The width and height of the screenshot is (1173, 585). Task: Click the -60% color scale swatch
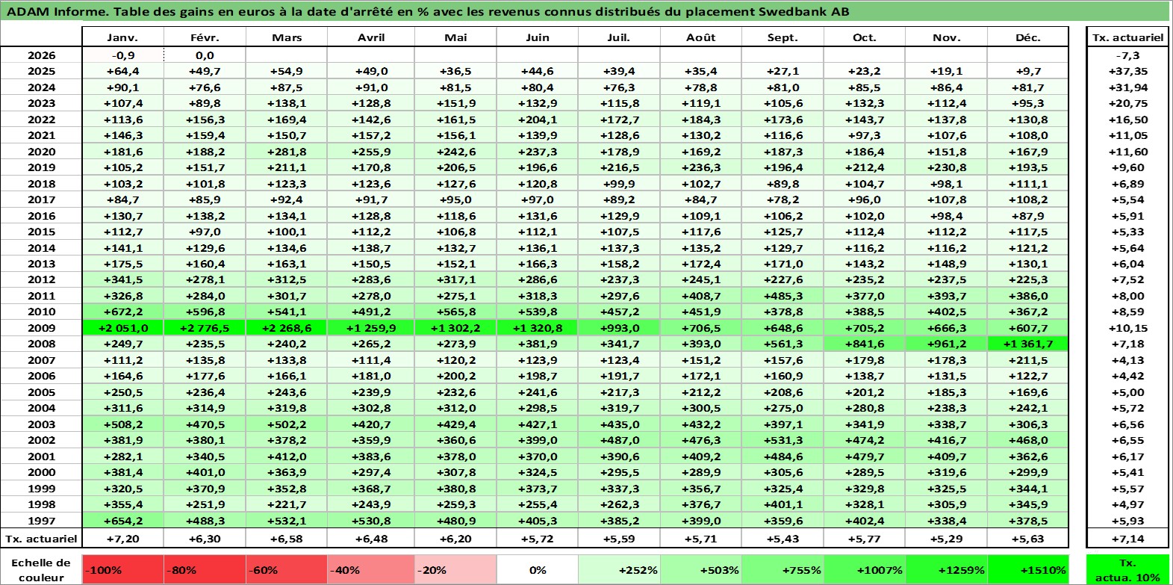click(x=287, y=569)
